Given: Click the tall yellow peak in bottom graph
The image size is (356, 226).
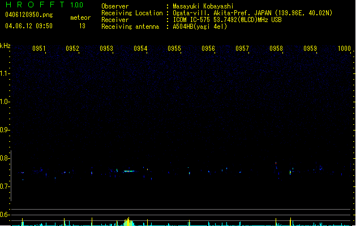Looking at the screenshot, I should pos(128,221).
